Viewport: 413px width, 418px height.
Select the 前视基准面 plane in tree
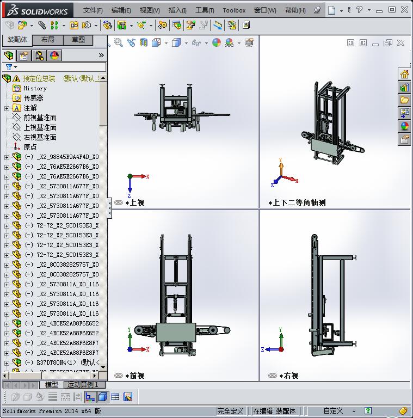coord(40,118)
